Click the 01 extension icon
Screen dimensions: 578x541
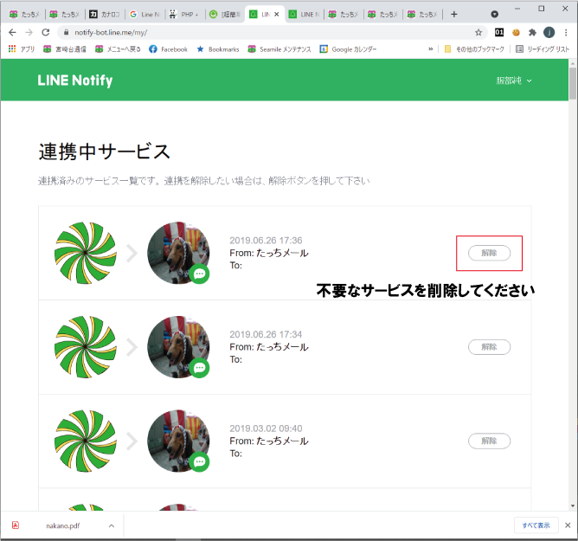[x=499, y=32]
